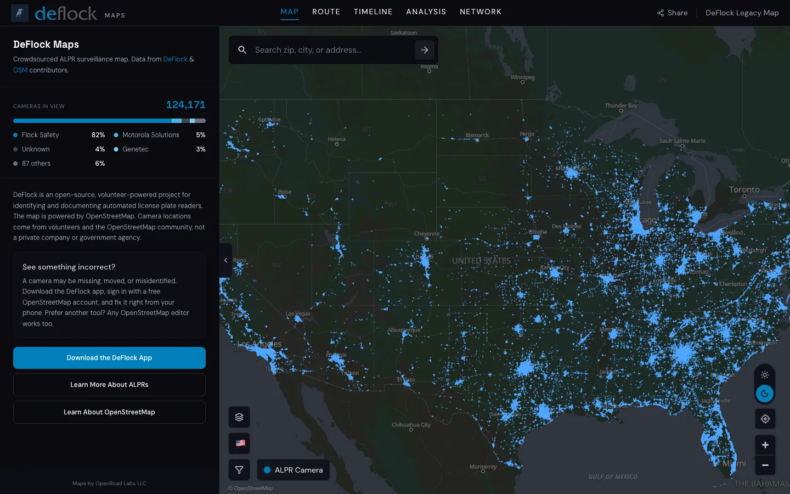Switch to light mode sun icon

[x=765, y=375]
